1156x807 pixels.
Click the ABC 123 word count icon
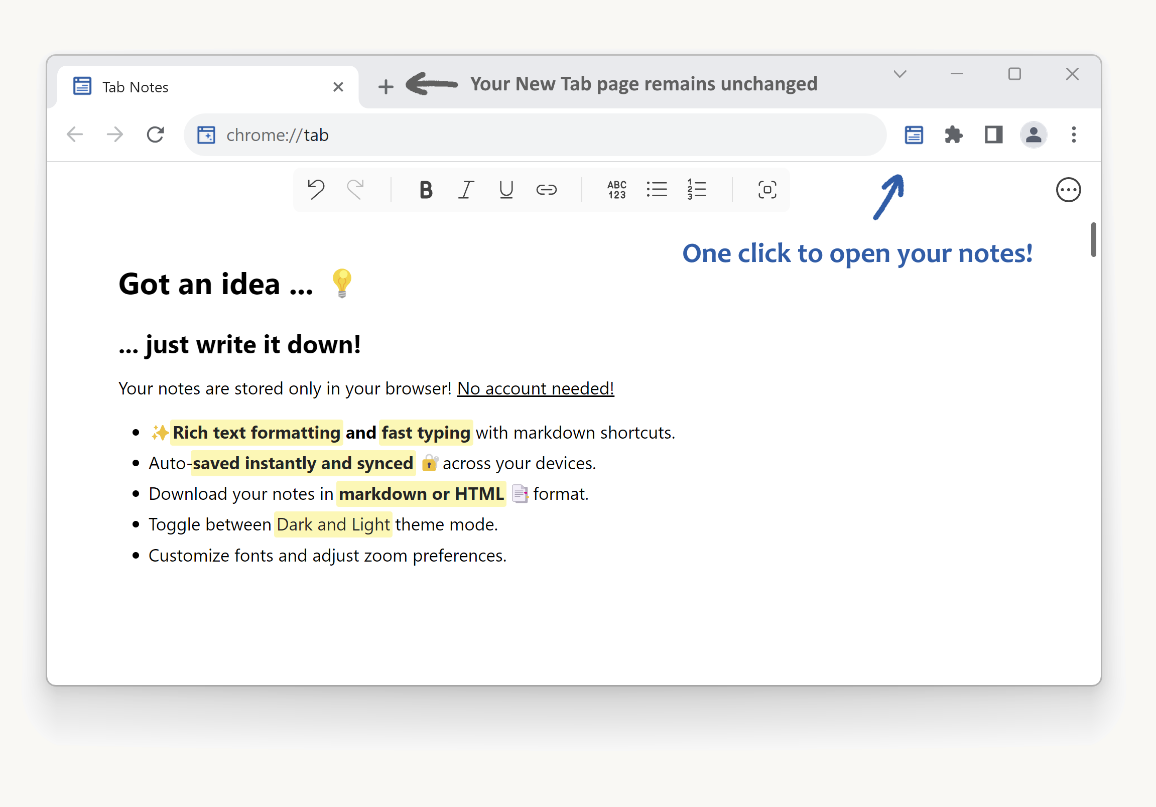click(x=617, y=190)
